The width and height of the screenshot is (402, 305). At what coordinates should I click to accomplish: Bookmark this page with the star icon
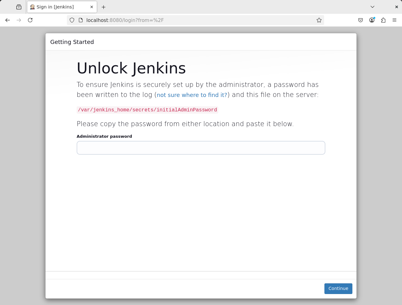[319, 20]
